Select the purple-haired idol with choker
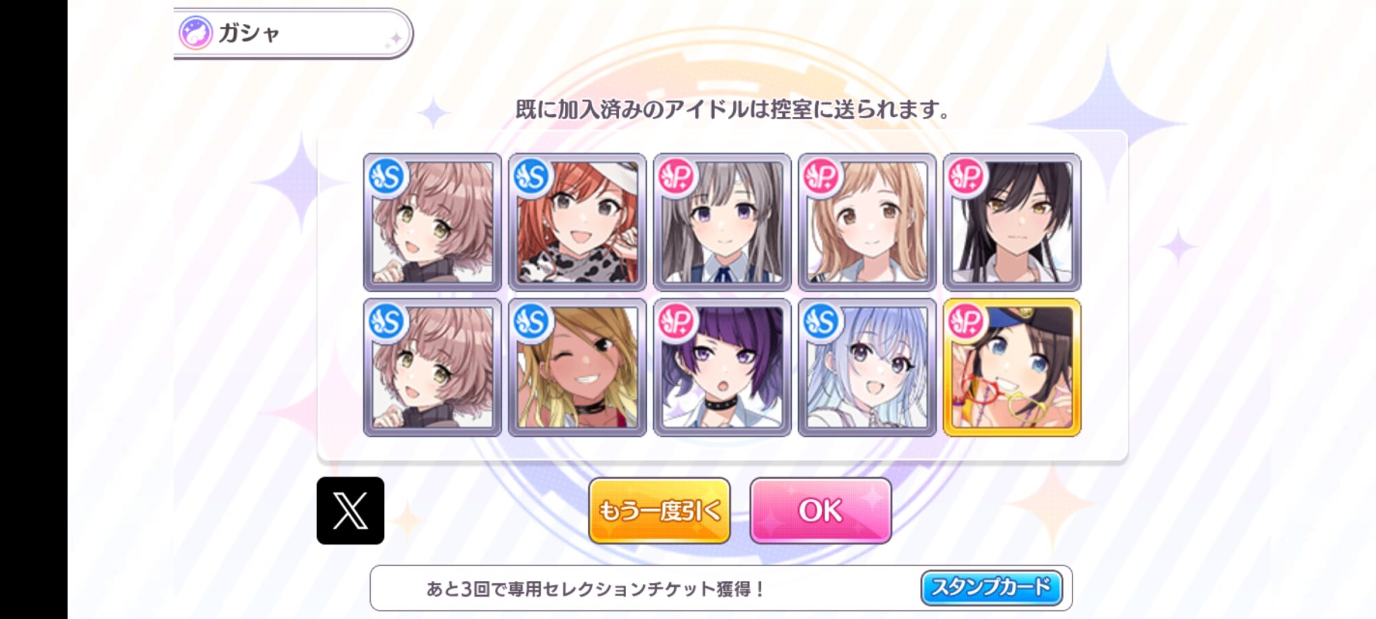This screenshot has width=1376, height=619. [x=722, y=367]
